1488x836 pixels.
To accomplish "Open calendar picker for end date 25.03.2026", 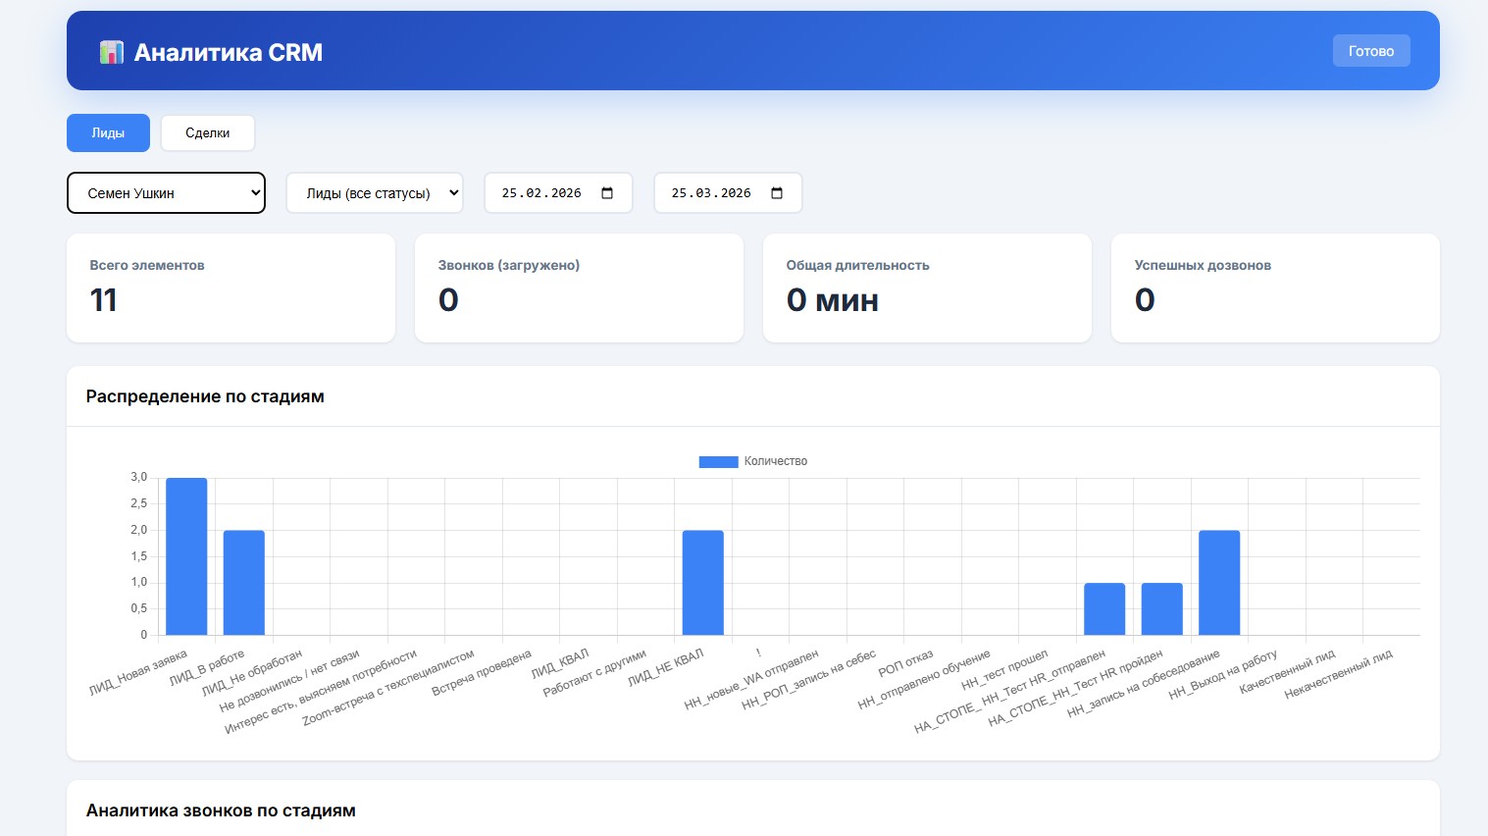I will coord(777,193).
